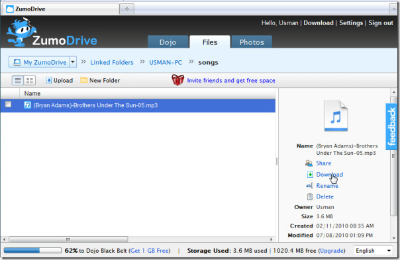Click the songs breadcrumb text
This screenshot has height=260, width=400.
[208, 62]
